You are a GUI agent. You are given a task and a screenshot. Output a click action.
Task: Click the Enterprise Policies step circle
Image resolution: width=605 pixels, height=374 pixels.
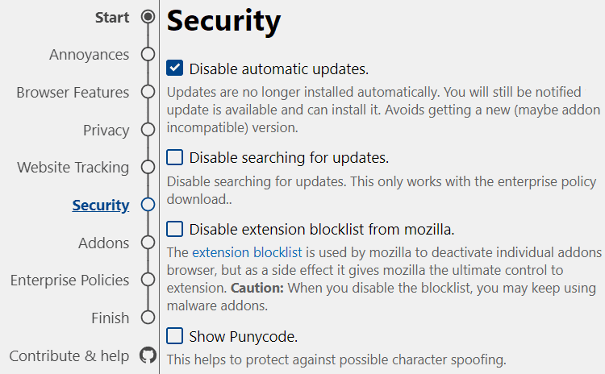tap(148, 280)
